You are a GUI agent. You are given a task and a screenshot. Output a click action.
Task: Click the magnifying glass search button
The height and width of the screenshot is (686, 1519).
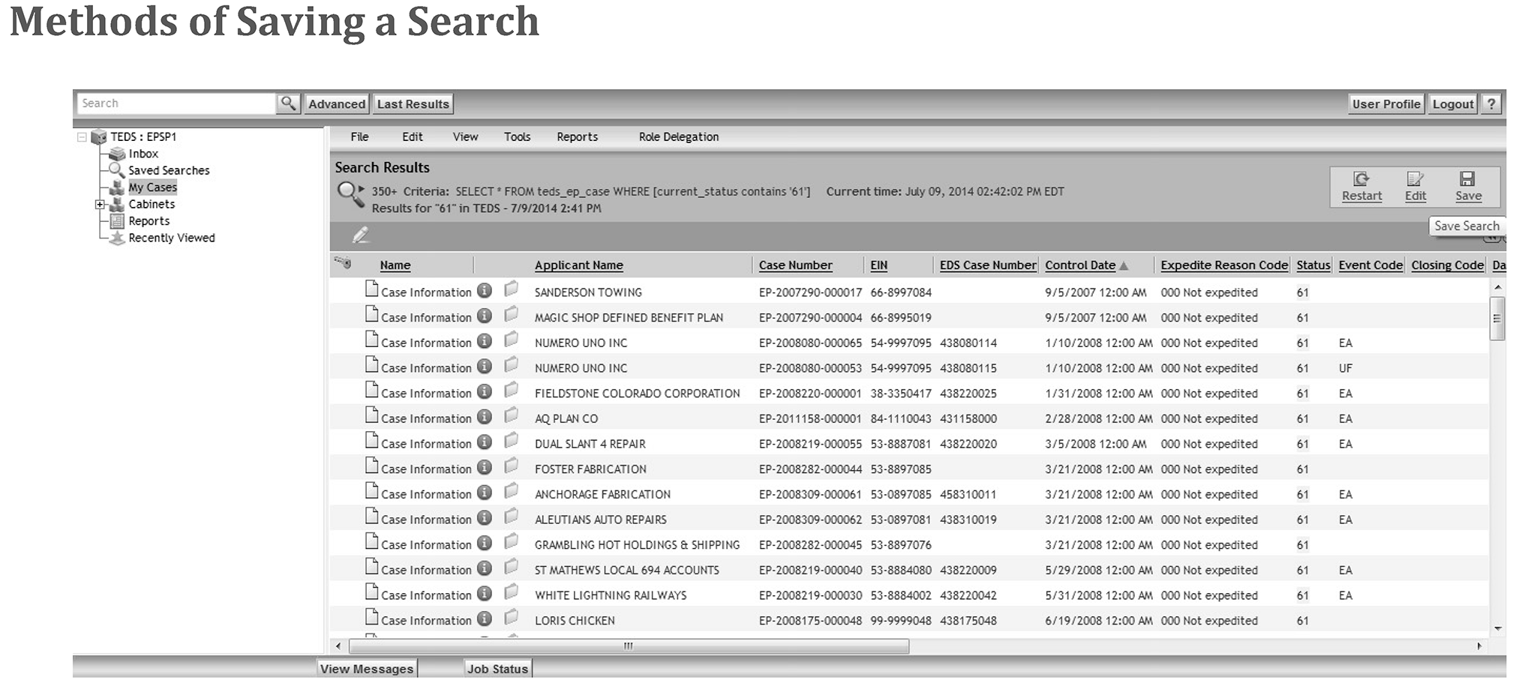pyautogui.click(x=288, y=103)
